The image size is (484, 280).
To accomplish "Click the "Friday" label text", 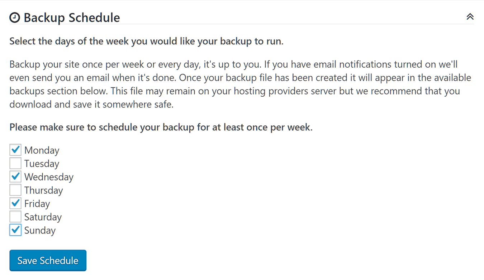I will 37,204.
